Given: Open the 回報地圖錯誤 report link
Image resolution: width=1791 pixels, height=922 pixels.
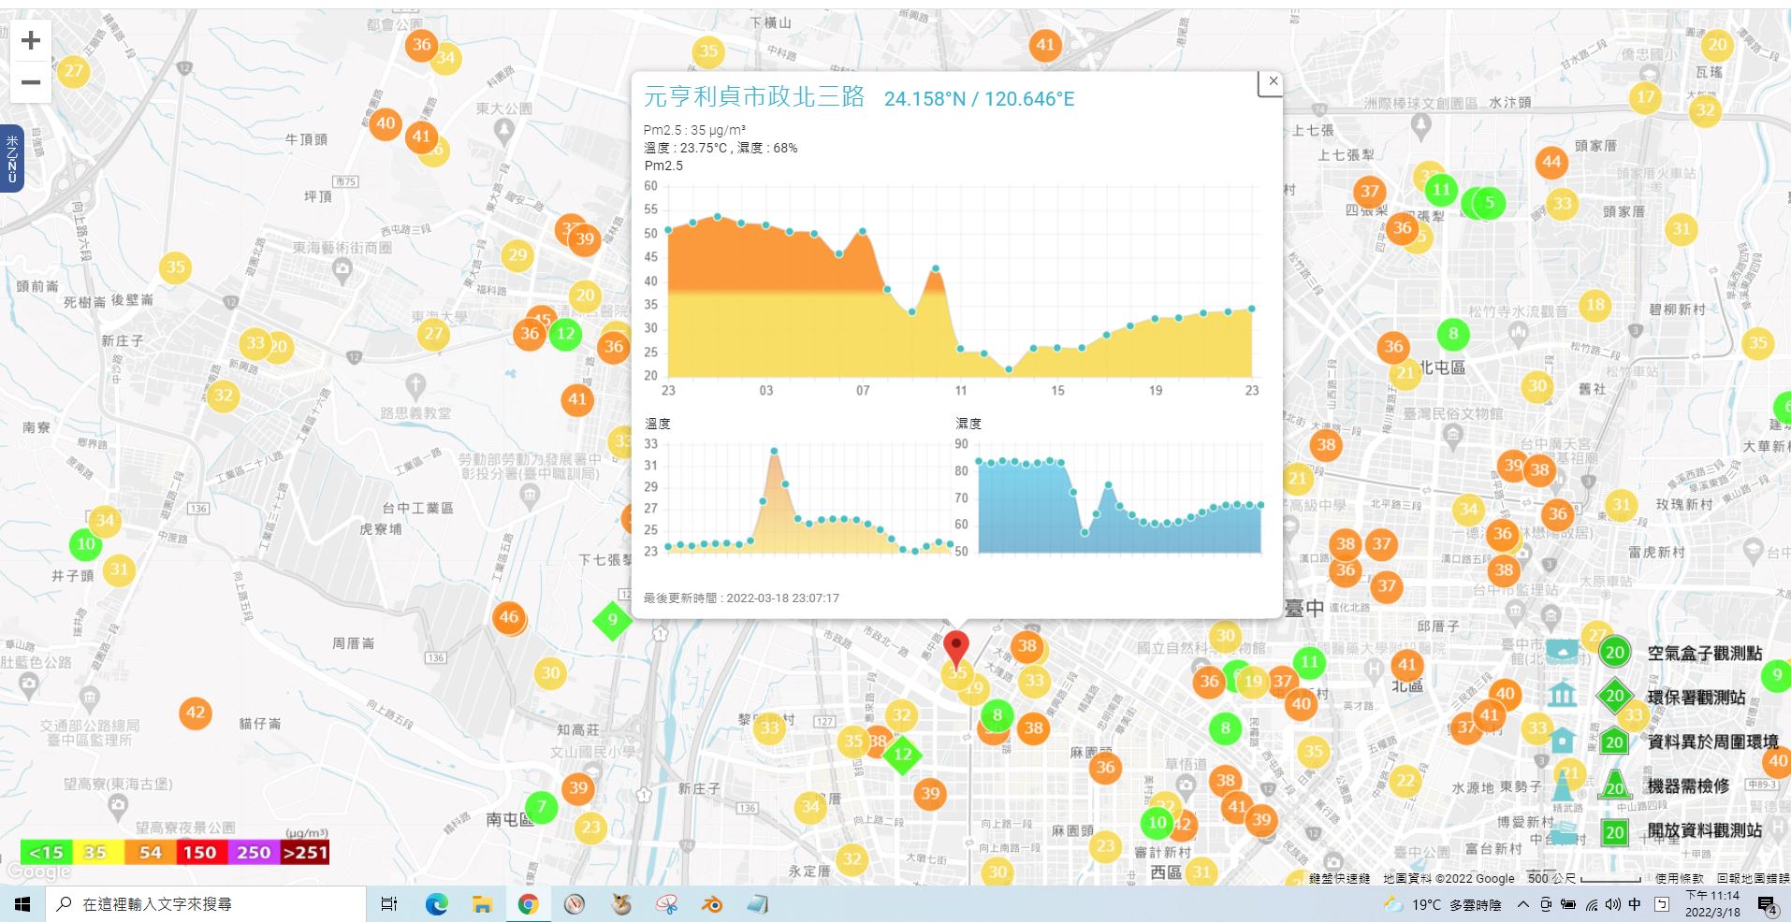Looking at the screenshot, I should (1752, 879).
